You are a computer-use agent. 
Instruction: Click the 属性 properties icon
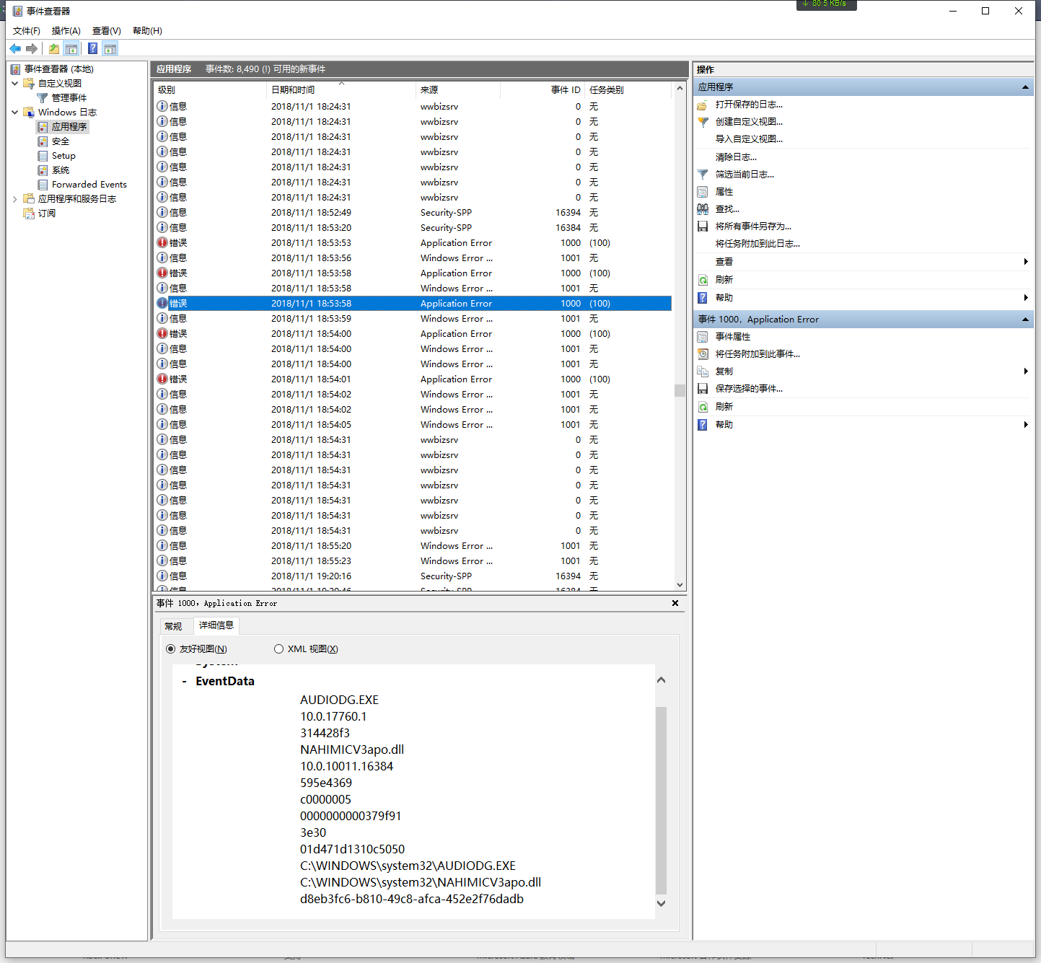(703, 192)
